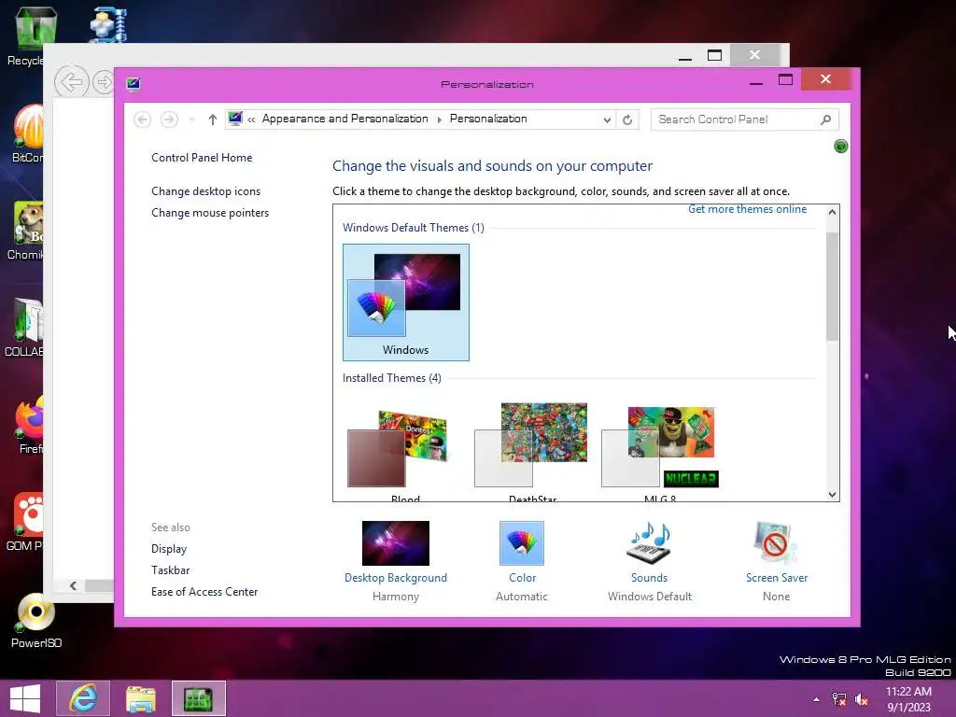956x717 pixels.
Task: Click Back arrow in Personalization window
Action: pos(142,119)
